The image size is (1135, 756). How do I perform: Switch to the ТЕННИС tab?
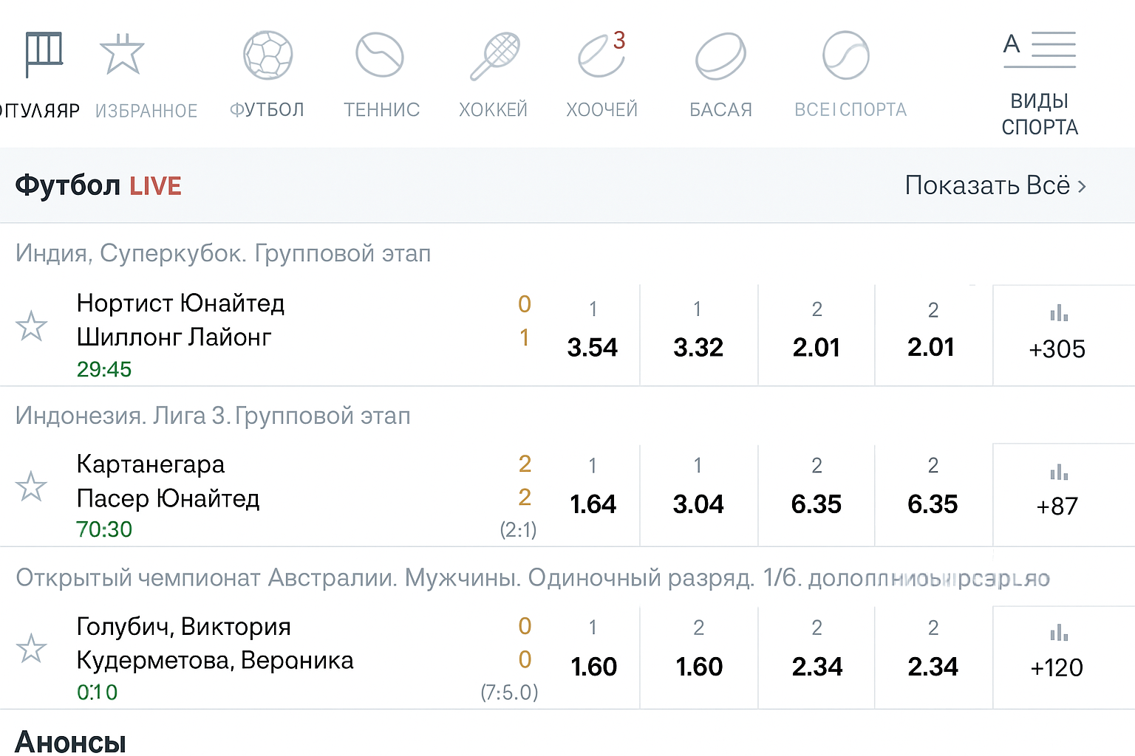pyautogui.click(x=381, y=110)
